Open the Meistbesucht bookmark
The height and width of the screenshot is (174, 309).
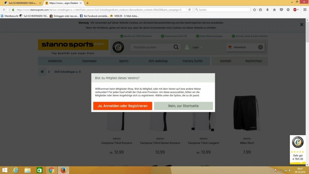pos(10,16)
